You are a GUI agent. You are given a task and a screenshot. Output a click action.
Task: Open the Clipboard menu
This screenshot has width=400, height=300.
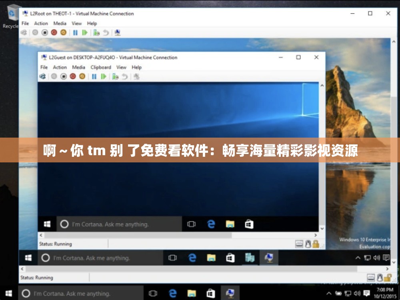101,67
